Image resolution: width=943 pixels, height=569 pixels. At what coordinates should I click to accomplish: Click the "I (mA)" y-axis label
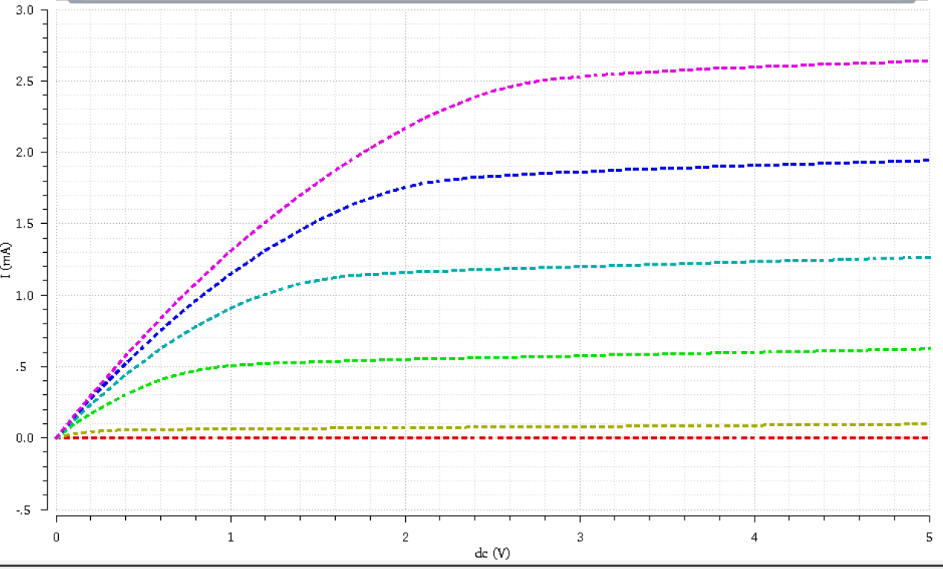[6, 260]
